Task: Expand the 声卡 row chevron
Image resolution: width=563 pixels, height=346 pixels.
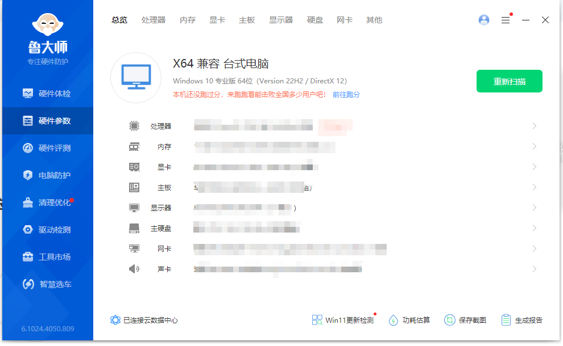Action: pyautogui.click(x=534, y=269)
